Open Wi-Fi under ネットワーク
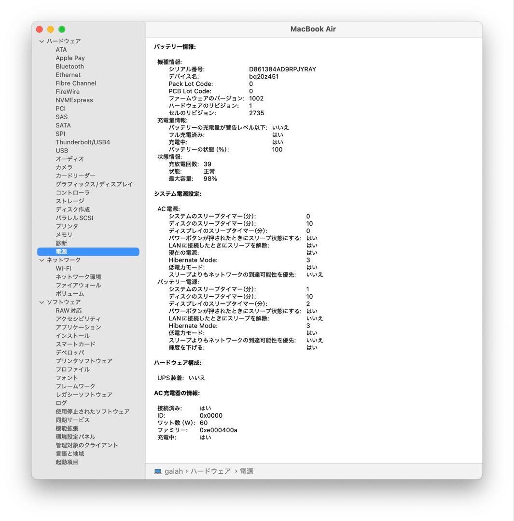Viewport: 514px width, 521px height. [64, 269]
